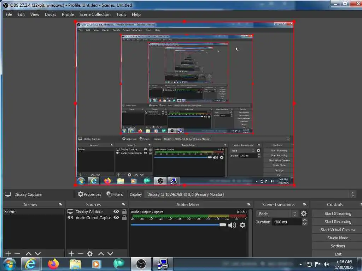
Task: Launch Firefox from taskbar
Action: coord(53,264)
